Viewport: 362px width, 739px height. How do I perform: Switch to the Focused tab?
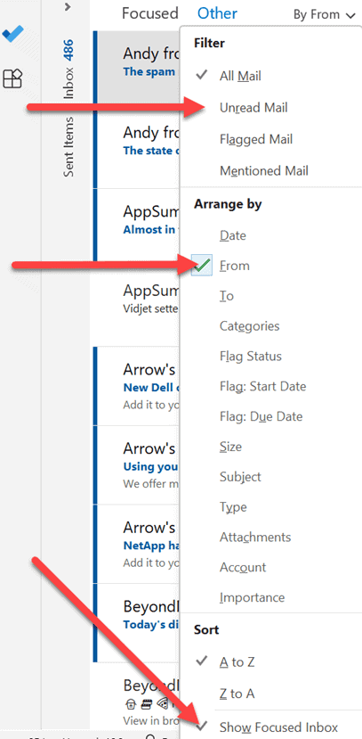coord(150,13)
